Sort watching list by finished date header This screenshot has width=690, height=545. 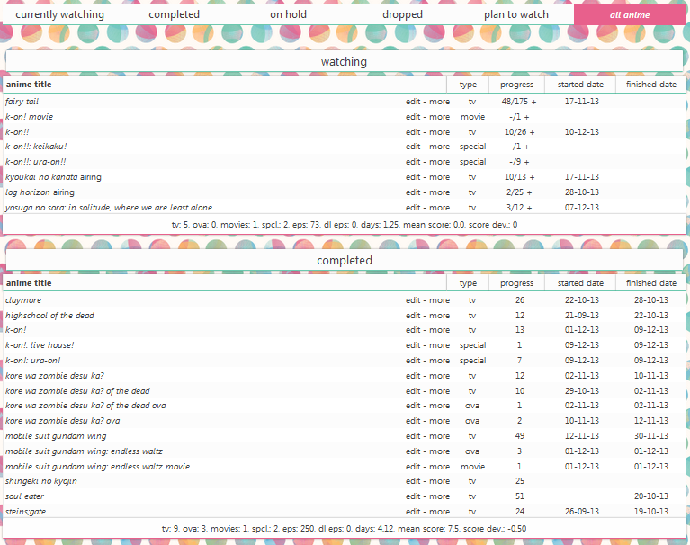(651, 85)
